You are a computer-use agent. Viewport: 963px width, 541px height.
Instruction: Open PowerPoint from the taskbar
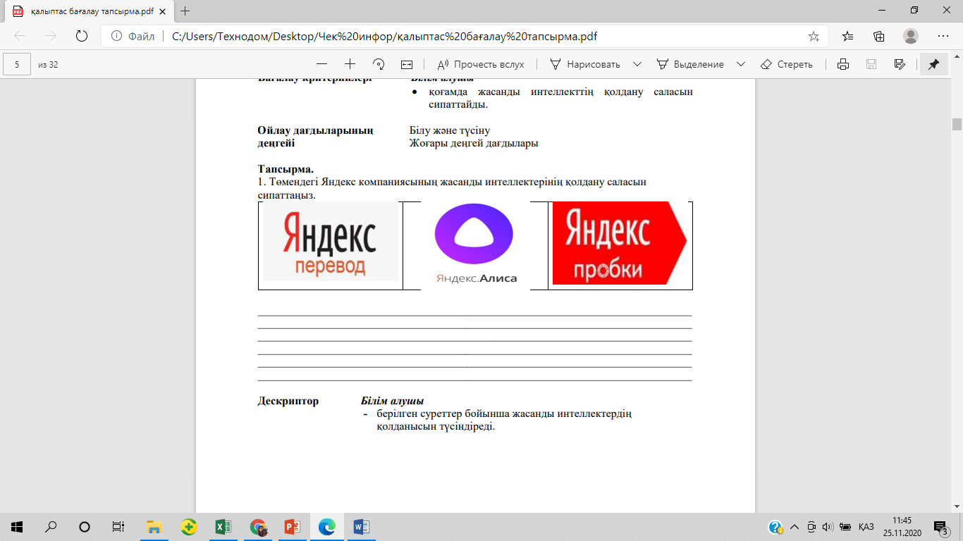click(292, 527)
